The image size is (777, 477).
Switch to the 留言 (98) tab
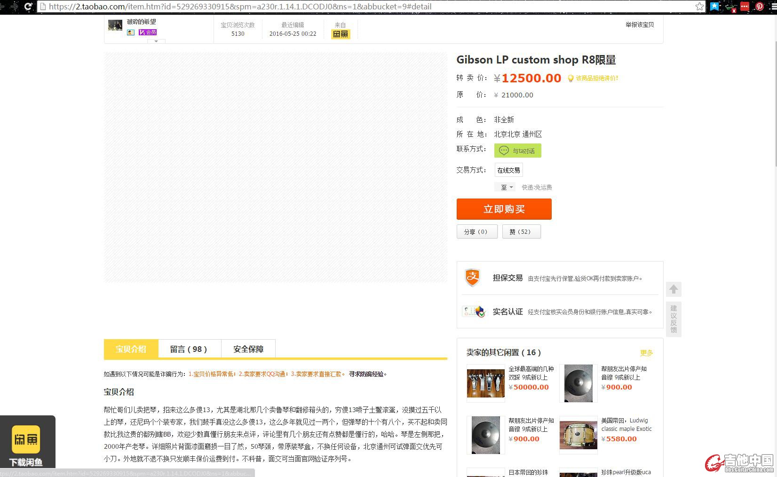189,349
